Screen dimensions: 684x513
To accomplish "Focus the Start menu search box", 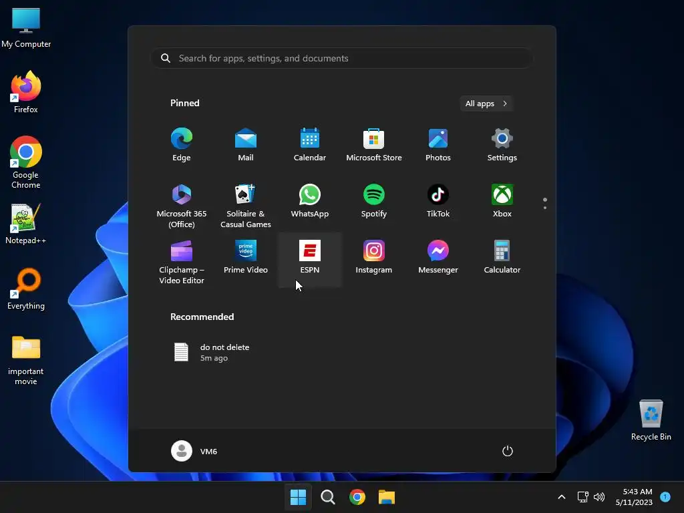I will point(342,58).
